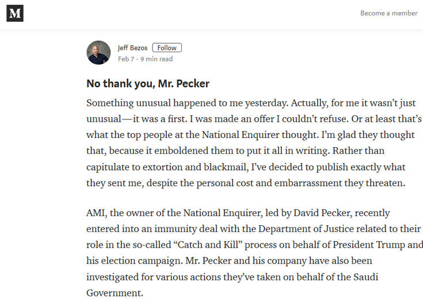Open Jeff Bezos profile photo
The height and width of the screenshot is (301, 423).
click(x=98, y=52)
